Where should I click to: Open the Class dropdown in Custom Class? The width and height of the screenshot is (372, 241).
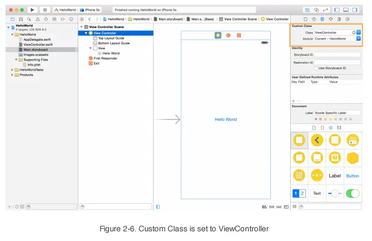tap(358, 33)
